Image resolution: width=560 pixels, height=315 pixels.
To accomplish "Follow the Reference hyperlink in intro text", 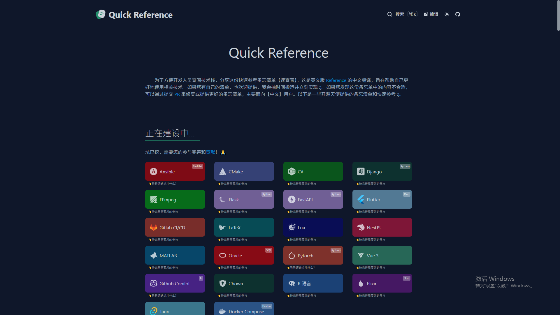I will click(336, 80).
